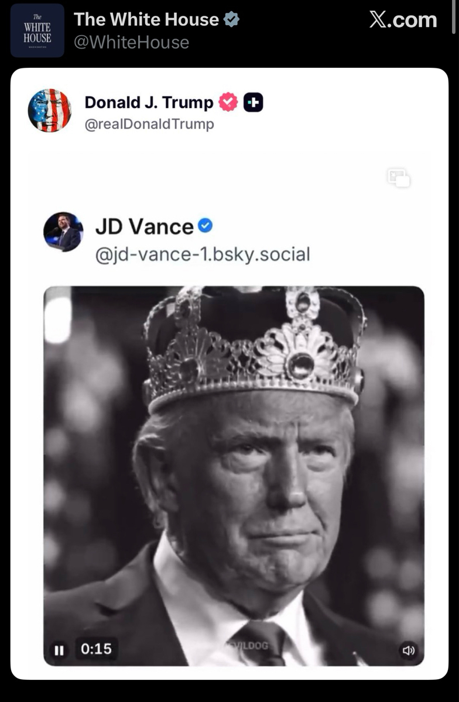
Task: Click the JD Vance profile picture
Action: [x=63, y=232]
